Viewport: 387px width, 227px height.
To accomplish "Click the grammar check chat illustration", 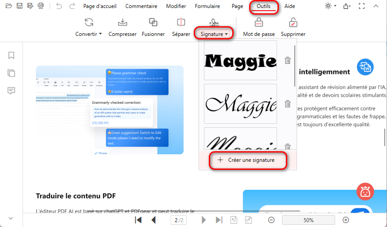I will [x=109, y=110].
